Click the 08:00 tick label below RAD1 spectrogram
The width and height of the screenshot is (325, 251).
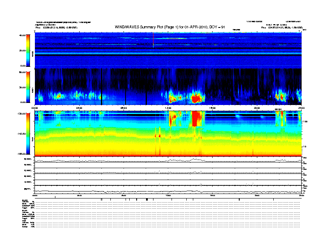pos(124,108)
